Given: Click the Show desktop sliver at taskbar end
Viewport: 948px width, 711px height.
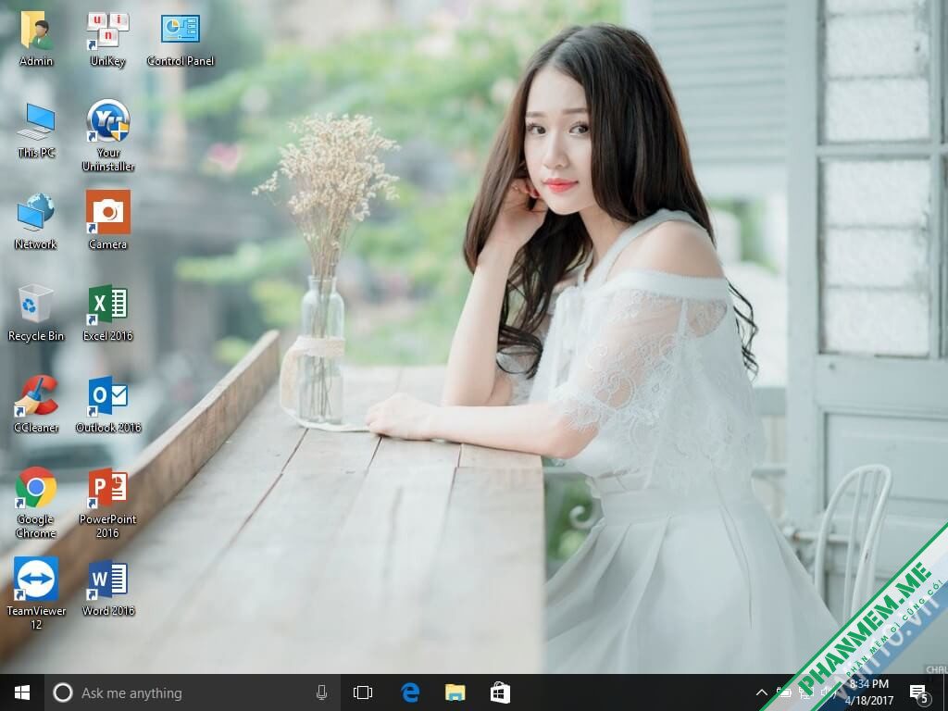Looking at the screenshot, I should pyautogui.click(x=945, y=692).
